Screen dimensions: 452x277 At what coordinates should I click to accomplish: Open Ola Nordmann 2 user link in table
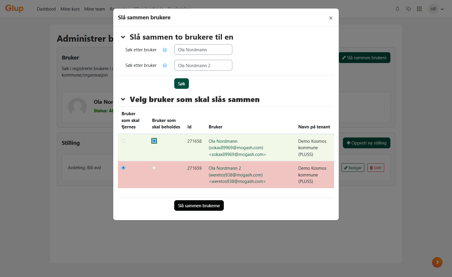coord(237,175)
